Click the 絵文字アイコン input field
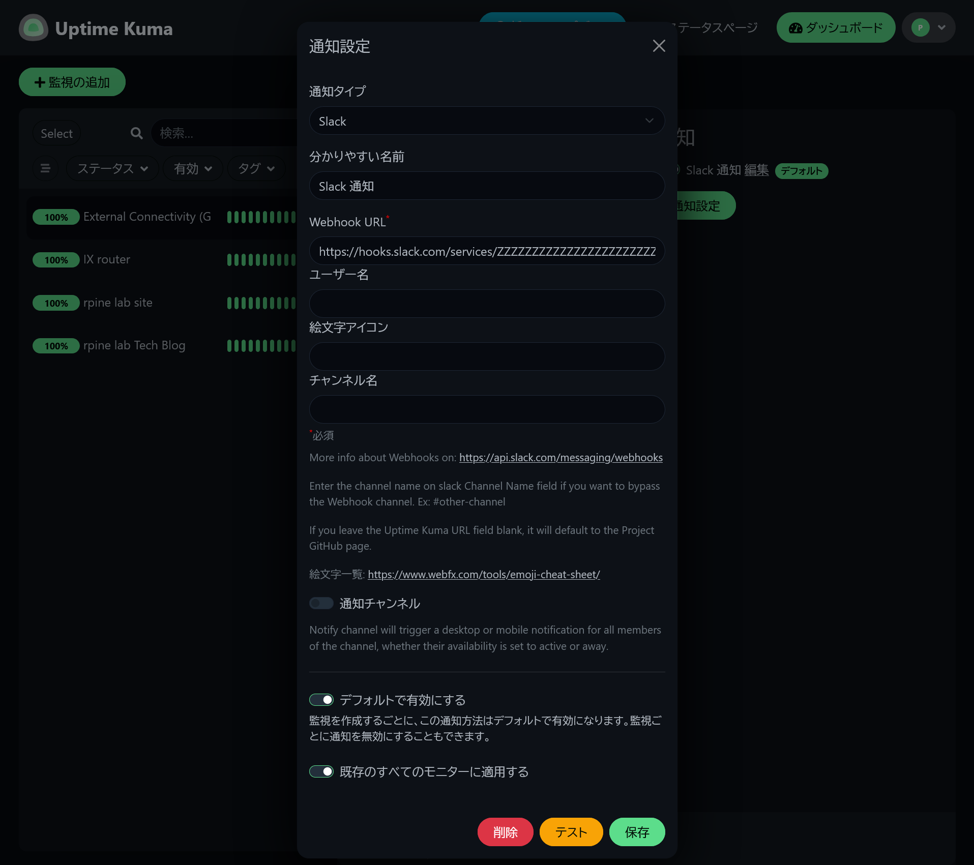Screen dimensions: 974x865 click(487, 356)
